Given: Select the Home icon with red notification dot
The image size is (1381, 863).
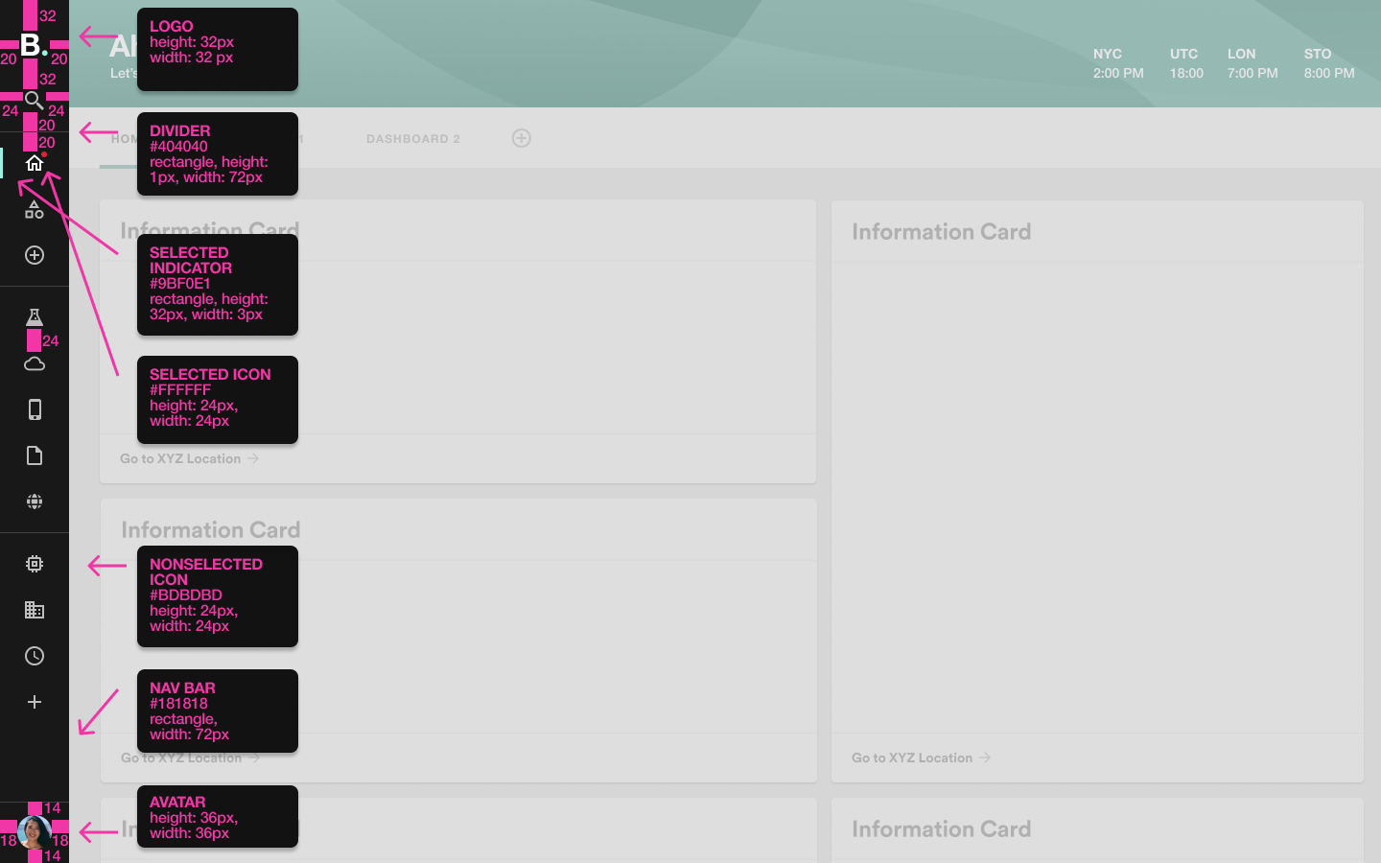Looking at the screenshot, I should (x=35, y=163).
